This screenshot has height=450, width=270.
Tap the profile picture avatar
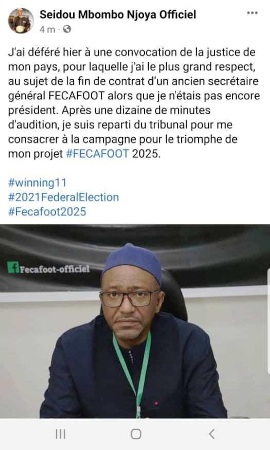tap(21, 21)
